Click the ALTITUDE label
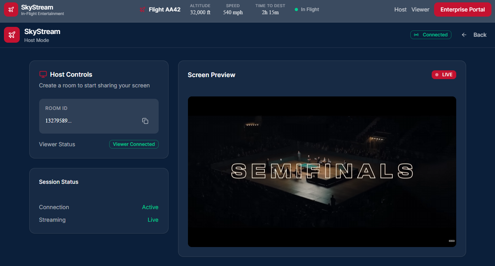This screenshot has height=266, width=495. pyautogui.click(x=200, y=6)
